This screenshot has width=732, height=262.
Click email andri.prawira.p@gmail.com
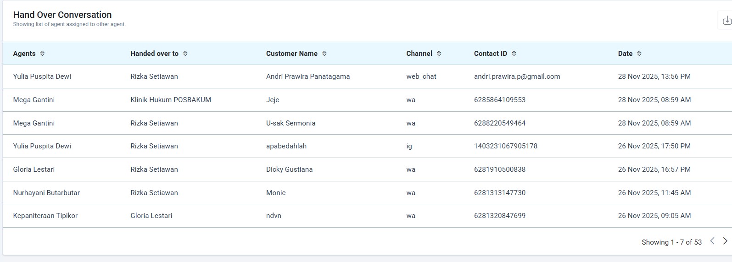coord(517,76)
